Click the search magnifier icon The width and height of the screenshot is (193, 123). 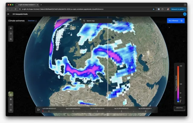[84, 21]
